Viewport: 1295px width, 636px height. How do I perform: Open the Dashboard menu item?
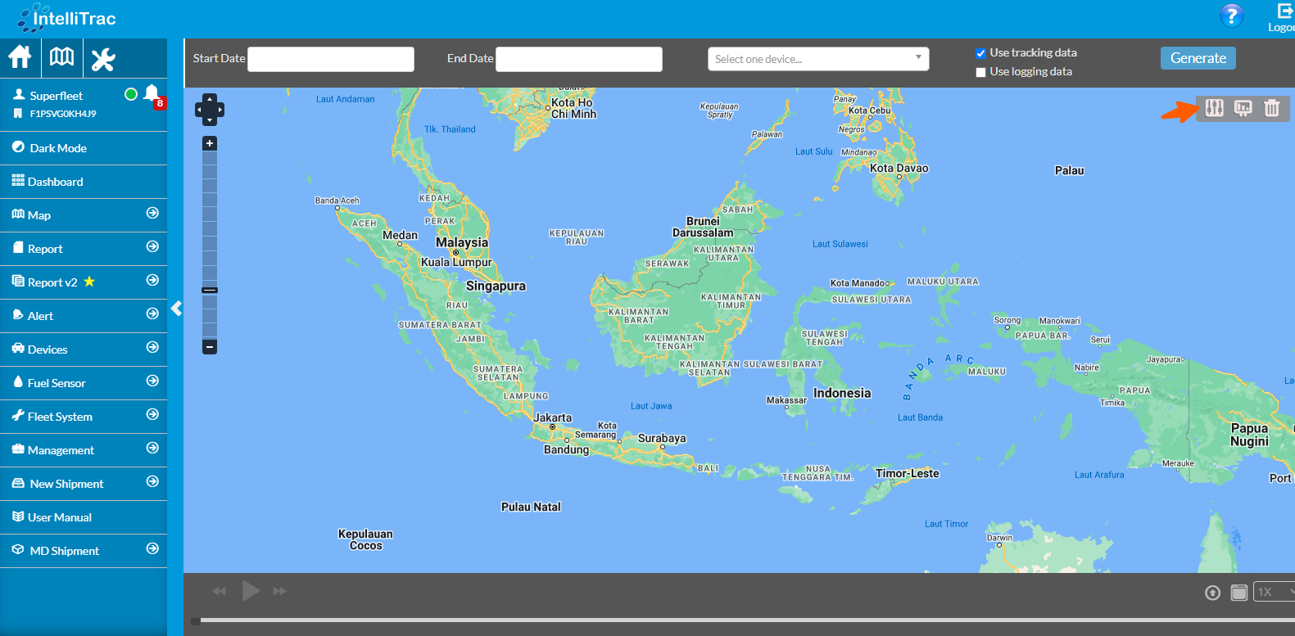(55, 182)
